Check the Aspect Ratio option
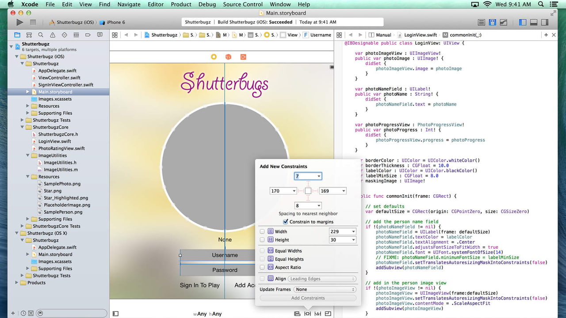 pos(262,267)
